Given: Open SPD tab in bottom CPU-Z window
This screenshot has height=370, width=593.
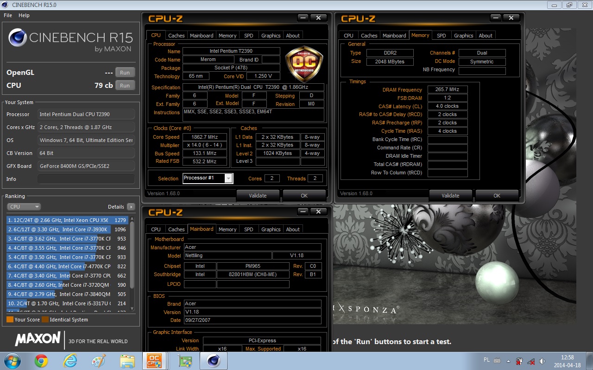Looking at the screenshot, I should [x=249, y=229].
